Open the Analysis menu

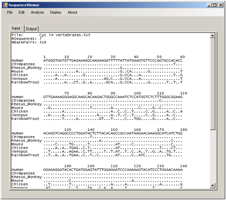coord(37,12)
